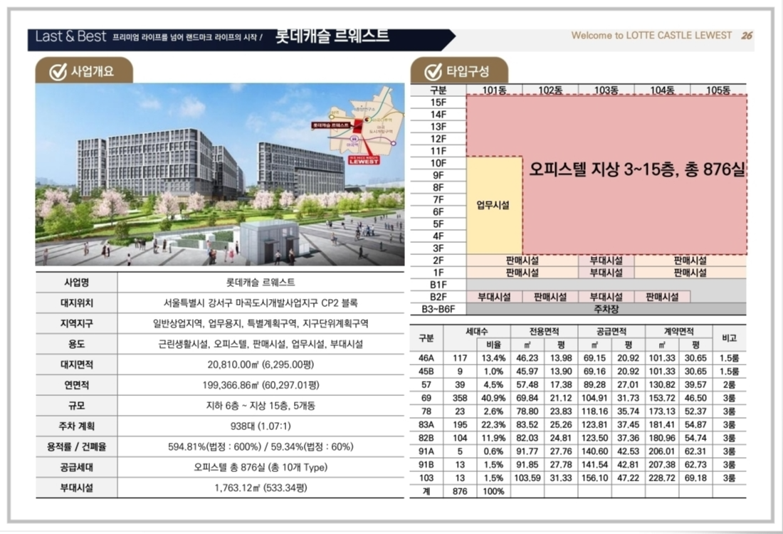Click the 'Last & Best' header title
This screenshot has height=534, width=783.
pos(71,36)
